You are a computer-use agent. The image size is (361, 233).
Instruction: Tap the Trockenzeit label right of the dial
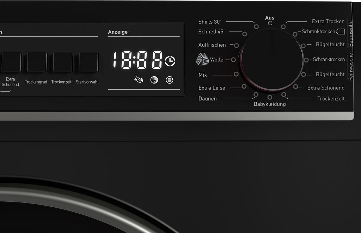click(x=331, y=98)
